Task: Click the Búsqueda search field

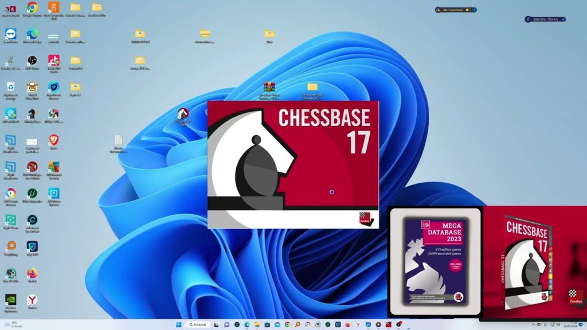Action: (x=198, y=324)
